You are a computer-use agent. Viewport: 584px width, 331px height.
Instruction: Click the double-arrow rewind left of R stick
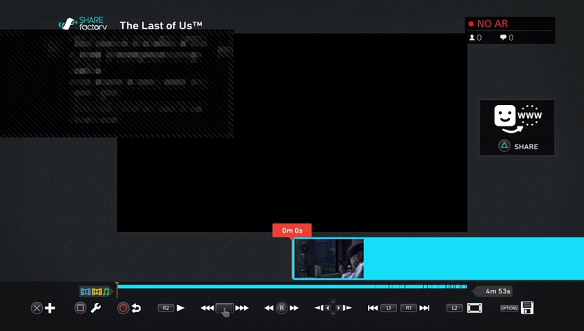[x=269, y=308]
